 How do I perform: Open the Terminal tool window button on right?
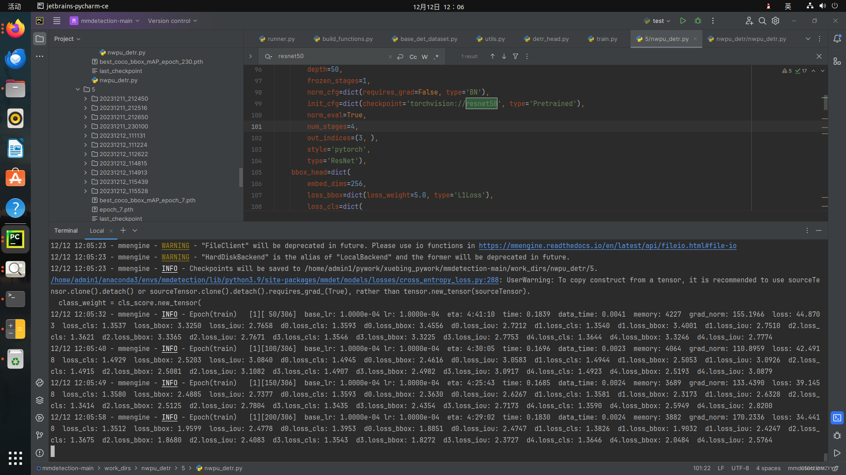(x=837, y=418)
